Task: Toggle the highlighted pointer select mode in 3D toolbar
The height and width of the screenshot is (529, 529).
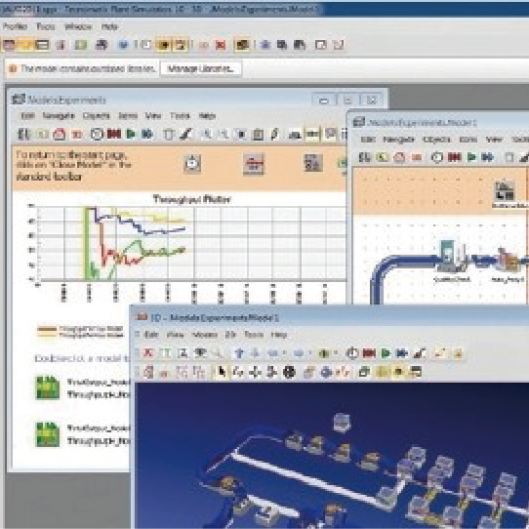Action: click(222, 372)
